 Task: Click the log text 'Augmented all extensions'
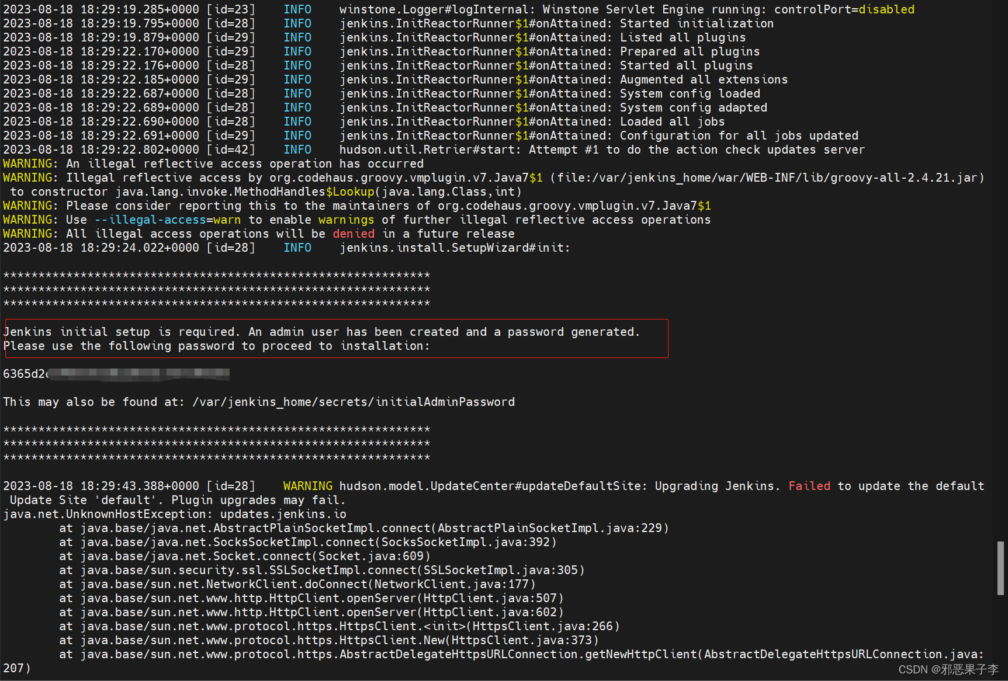point(704,79)
